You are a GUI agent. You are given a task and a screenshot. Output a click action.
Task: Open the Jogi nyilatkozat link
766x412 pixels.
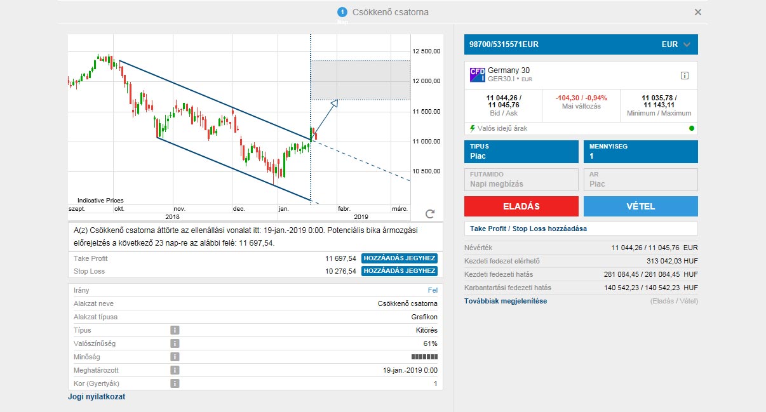tap(97, 397)
